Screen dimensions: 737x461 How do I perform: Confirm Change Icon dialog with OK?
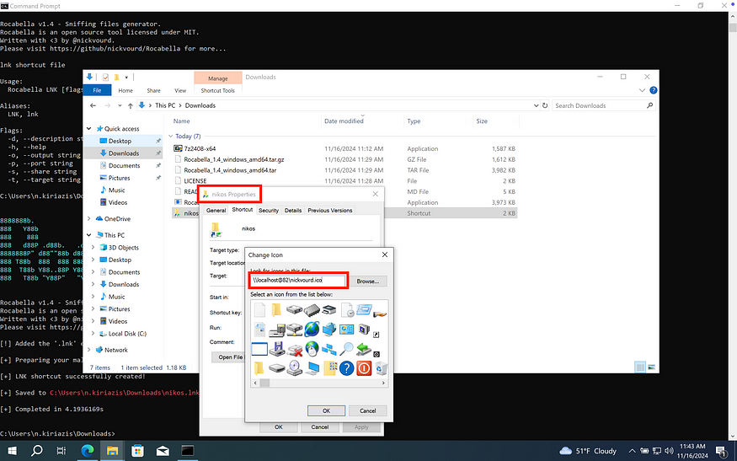[326, 410]
